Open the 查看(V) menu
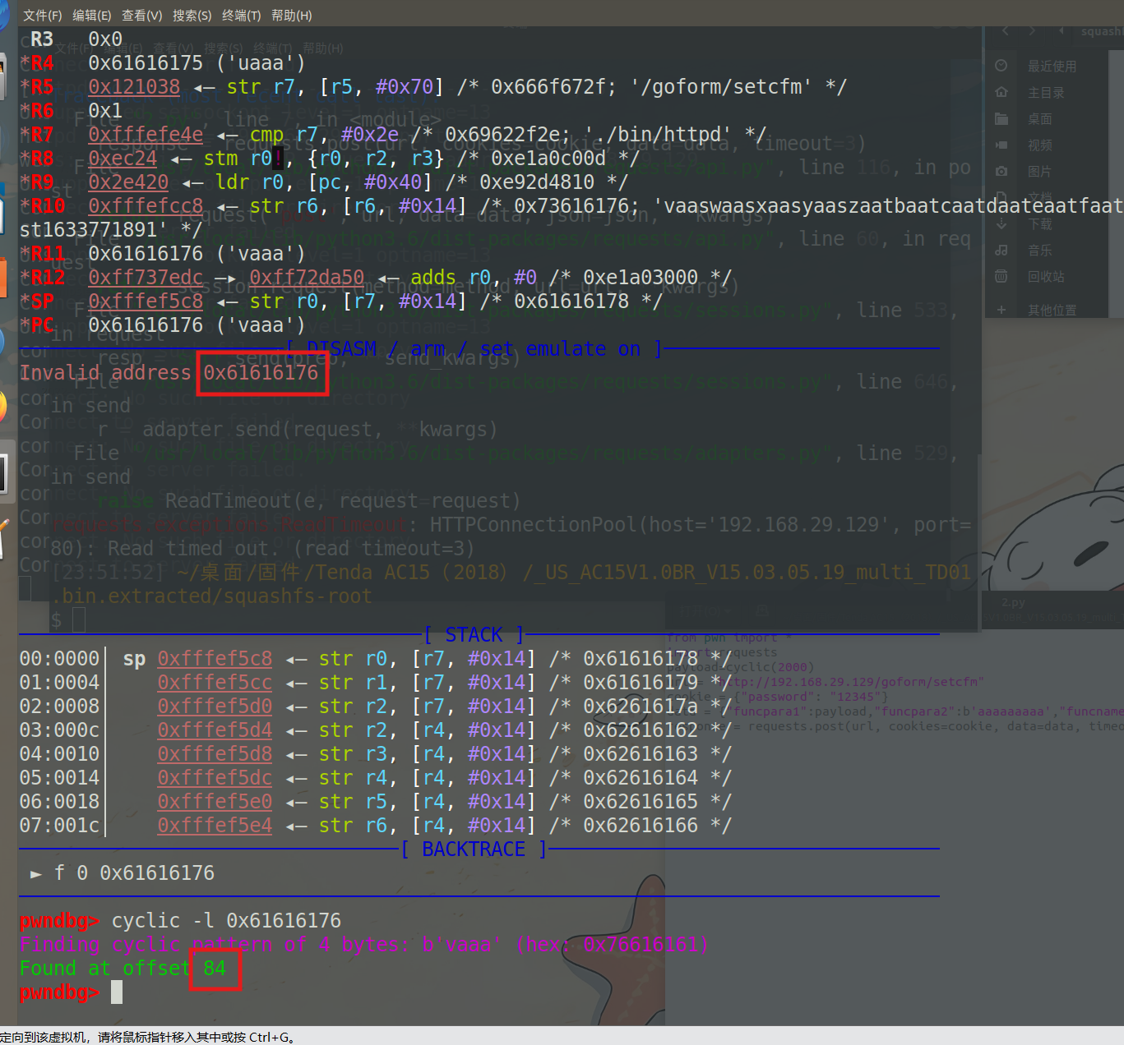This screenshot has height=1045, width=1124. coord(142,16)
